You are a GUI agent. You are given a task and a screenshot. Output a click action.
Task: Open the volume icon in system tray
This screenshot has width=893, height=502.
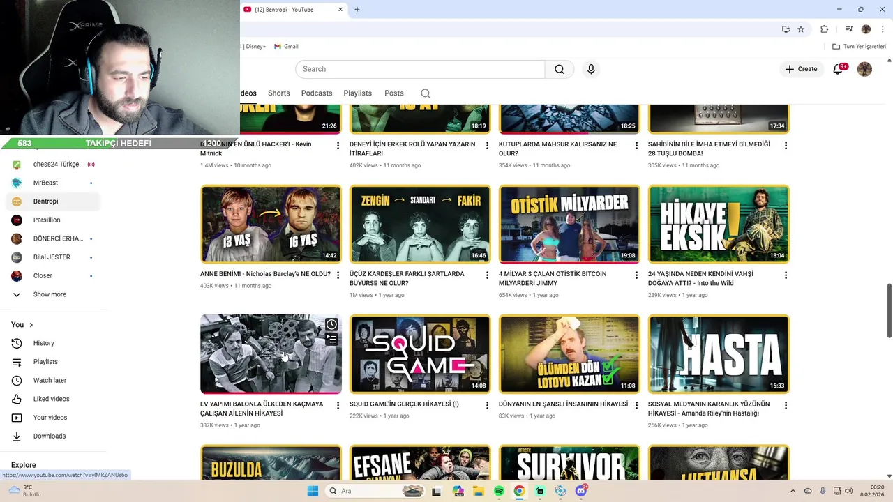coord(849,491)
